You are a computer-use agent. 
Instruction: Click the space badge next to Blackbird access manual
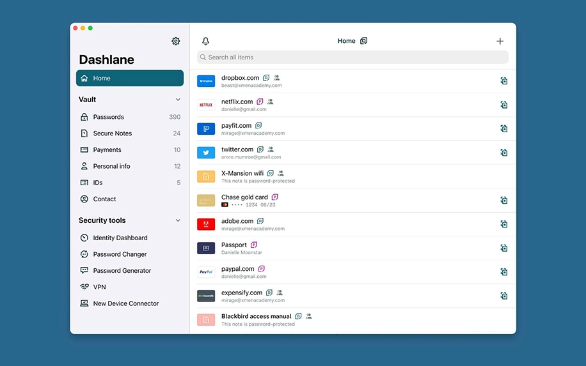pyautogui.click(x=298, y=316)
